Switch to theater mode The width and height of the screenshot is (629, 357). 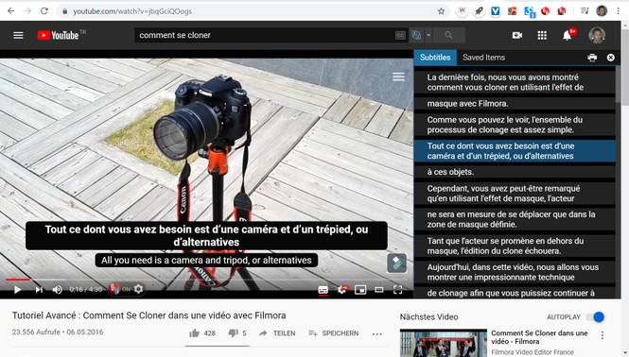(379, 289)
